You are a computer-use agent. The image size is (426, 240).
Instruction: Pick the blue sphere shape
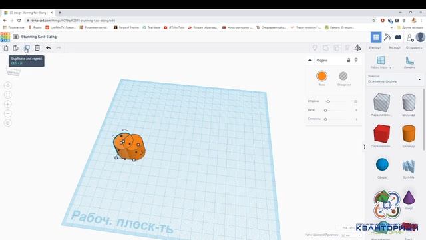click(382, 165)
